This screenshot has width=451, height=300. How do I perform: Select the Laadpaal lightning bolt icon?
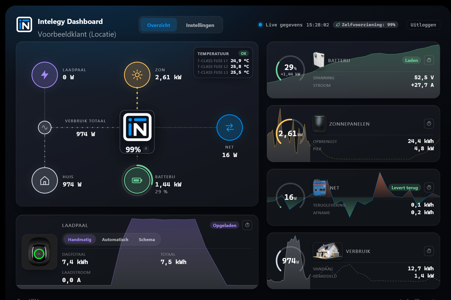(x=45, y=75)
